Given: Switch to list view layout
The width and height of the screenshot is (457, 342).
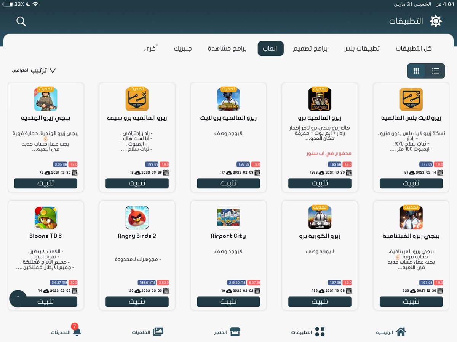Looking at the screenshot, I should (435, 71).
